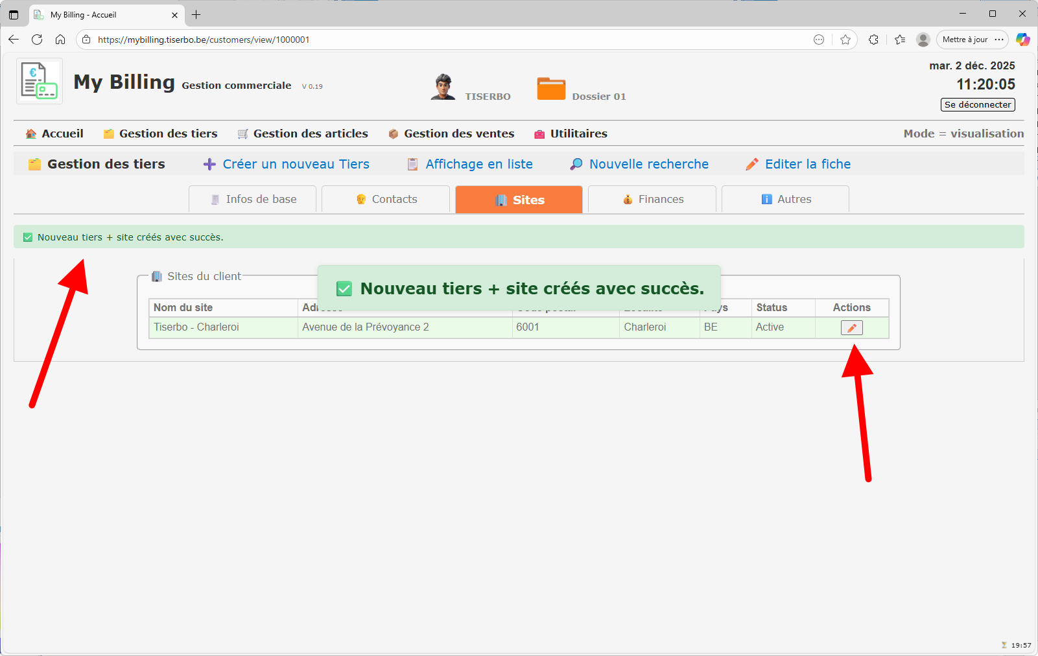Click the pencil icon beside Editer la fiche
The image size is (1038, 656).
[x=752, y=164]
